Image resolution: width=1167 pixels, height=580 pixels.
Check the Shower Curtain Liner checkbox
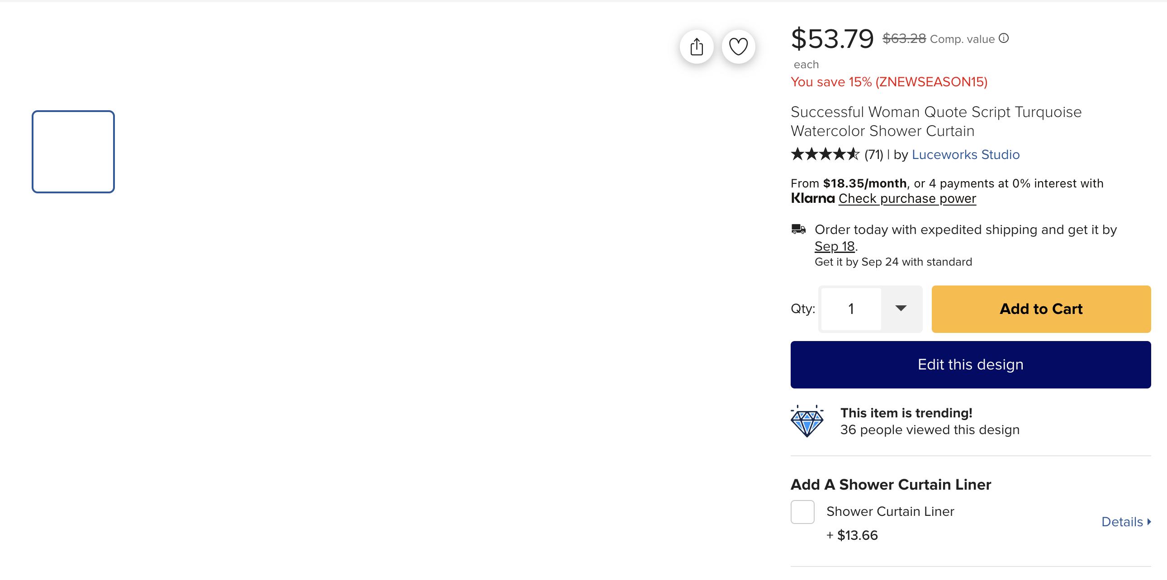pos(802,512)
